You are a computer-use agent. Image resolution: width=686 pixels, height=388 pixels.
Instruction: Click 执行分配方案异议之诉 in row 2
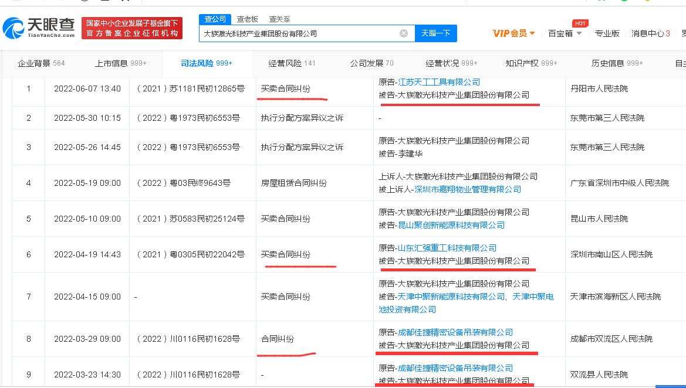pos(302,118)
